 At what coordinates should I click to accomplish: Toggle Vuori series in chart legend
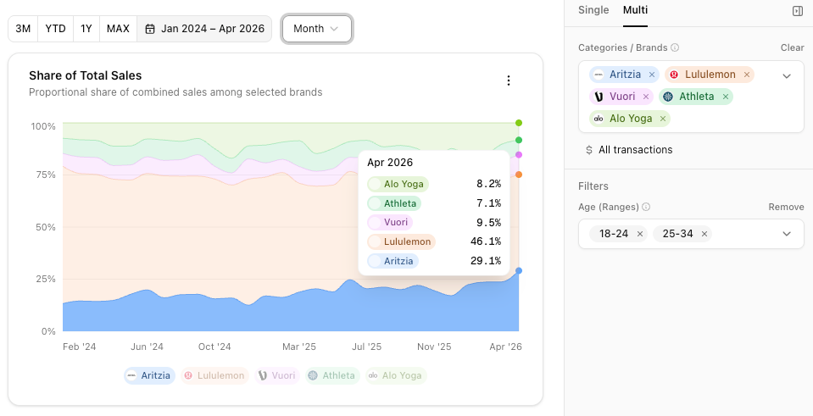coord(277,375)
